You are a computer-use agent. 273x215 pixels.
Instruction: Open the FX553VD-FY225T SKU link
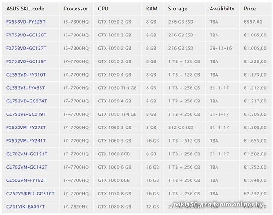[26, 22]
